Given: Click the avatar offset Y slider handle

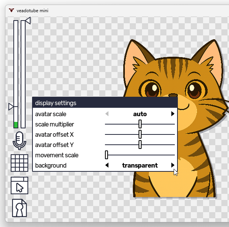Looking at the screenshot, I should point(140,145).
